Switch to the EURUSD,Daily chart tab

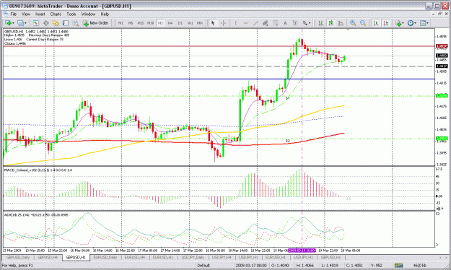coord(105,257)
